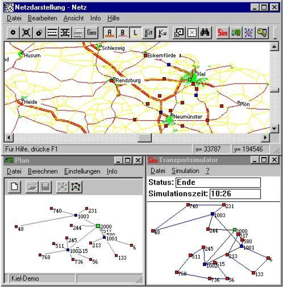Select the Sim toolbar icon to start simulator
283x287 pixels.
223,32
